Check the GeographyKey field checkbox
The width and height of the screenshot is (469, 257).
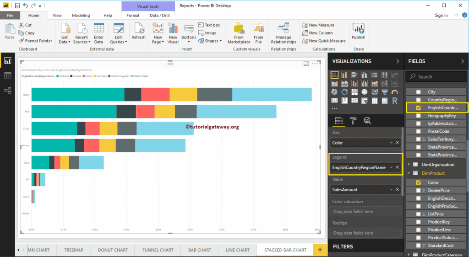[419, 116]
